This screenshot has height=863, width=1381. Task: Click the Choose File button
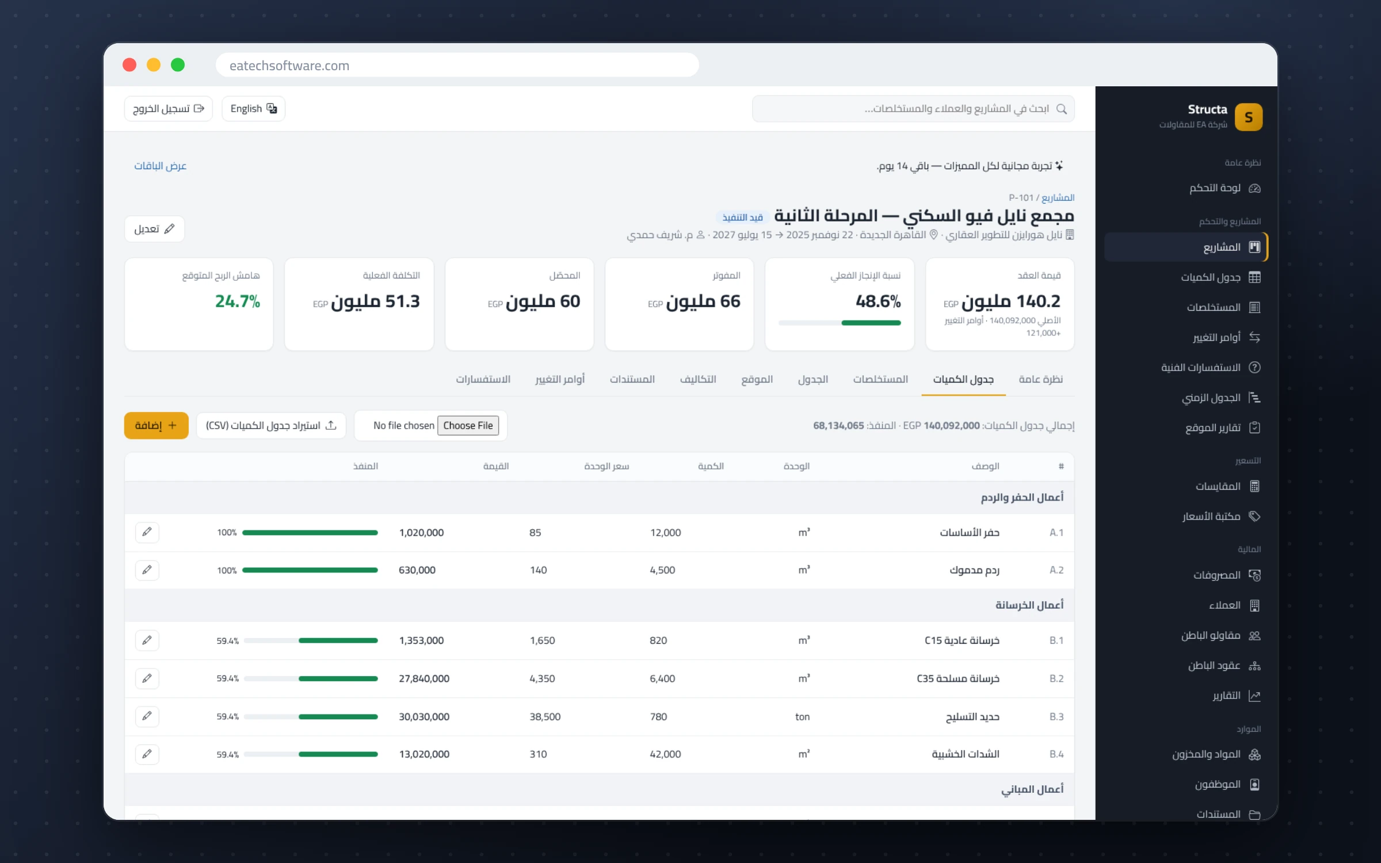tap(468, 425)
